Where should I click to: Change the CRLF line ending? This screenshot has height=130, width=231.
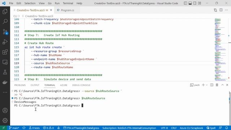click(174, 128)
